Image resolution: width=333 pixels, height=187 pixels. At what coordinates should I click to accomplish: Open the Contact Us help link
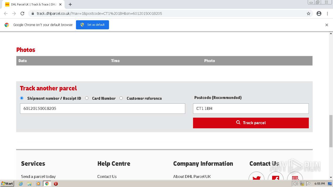pos(107,177)
